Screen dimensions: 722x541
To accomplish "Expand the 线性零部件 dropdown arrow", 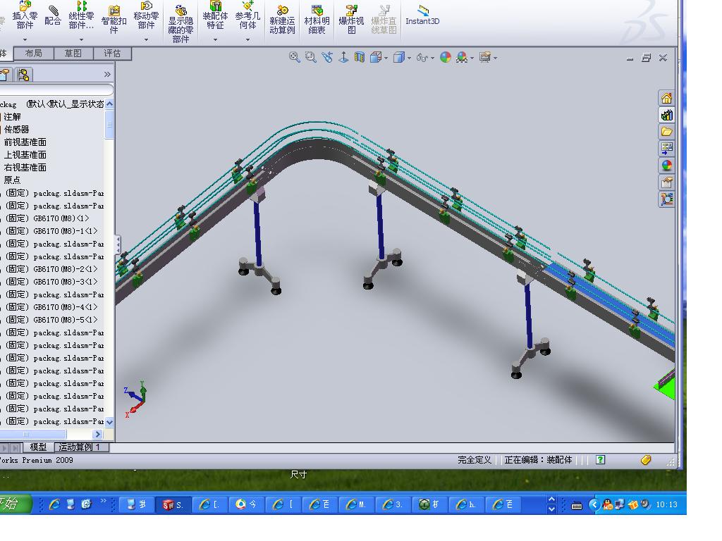I will 81,40.
